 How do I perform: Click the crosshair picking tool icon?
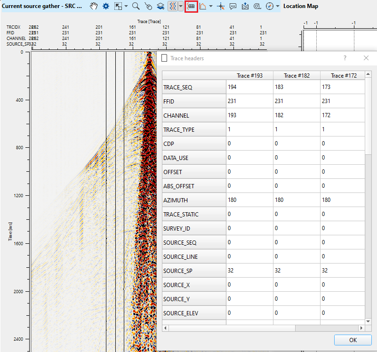221,6
